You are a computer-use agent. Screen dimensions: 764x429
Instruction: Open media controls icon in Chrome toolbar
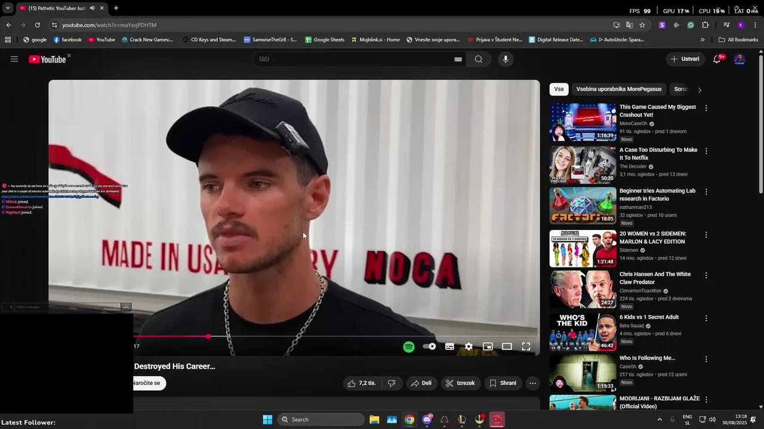pos(726,25)
